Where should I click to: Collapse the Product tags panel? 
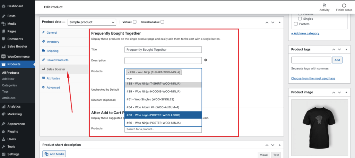pyautogui.click(x=346, y=49)
